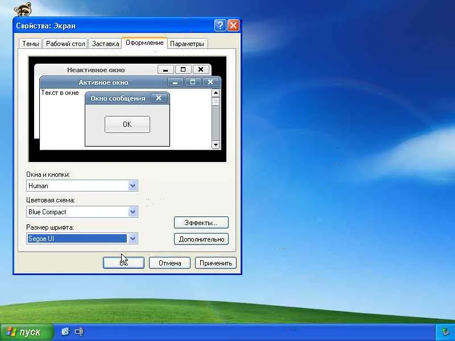Open the пуск Start menu
Image resolution: width=455 pixels, height=341 pixels.
click(x=27, y=332)
